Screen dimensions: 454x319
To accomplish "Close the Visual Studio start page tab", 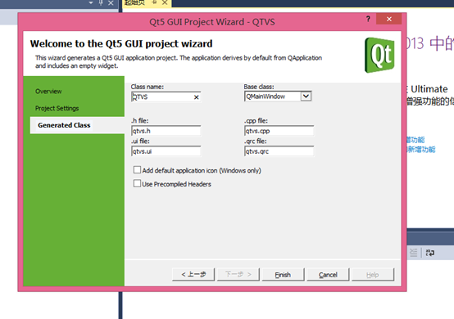I will (165, 2).
